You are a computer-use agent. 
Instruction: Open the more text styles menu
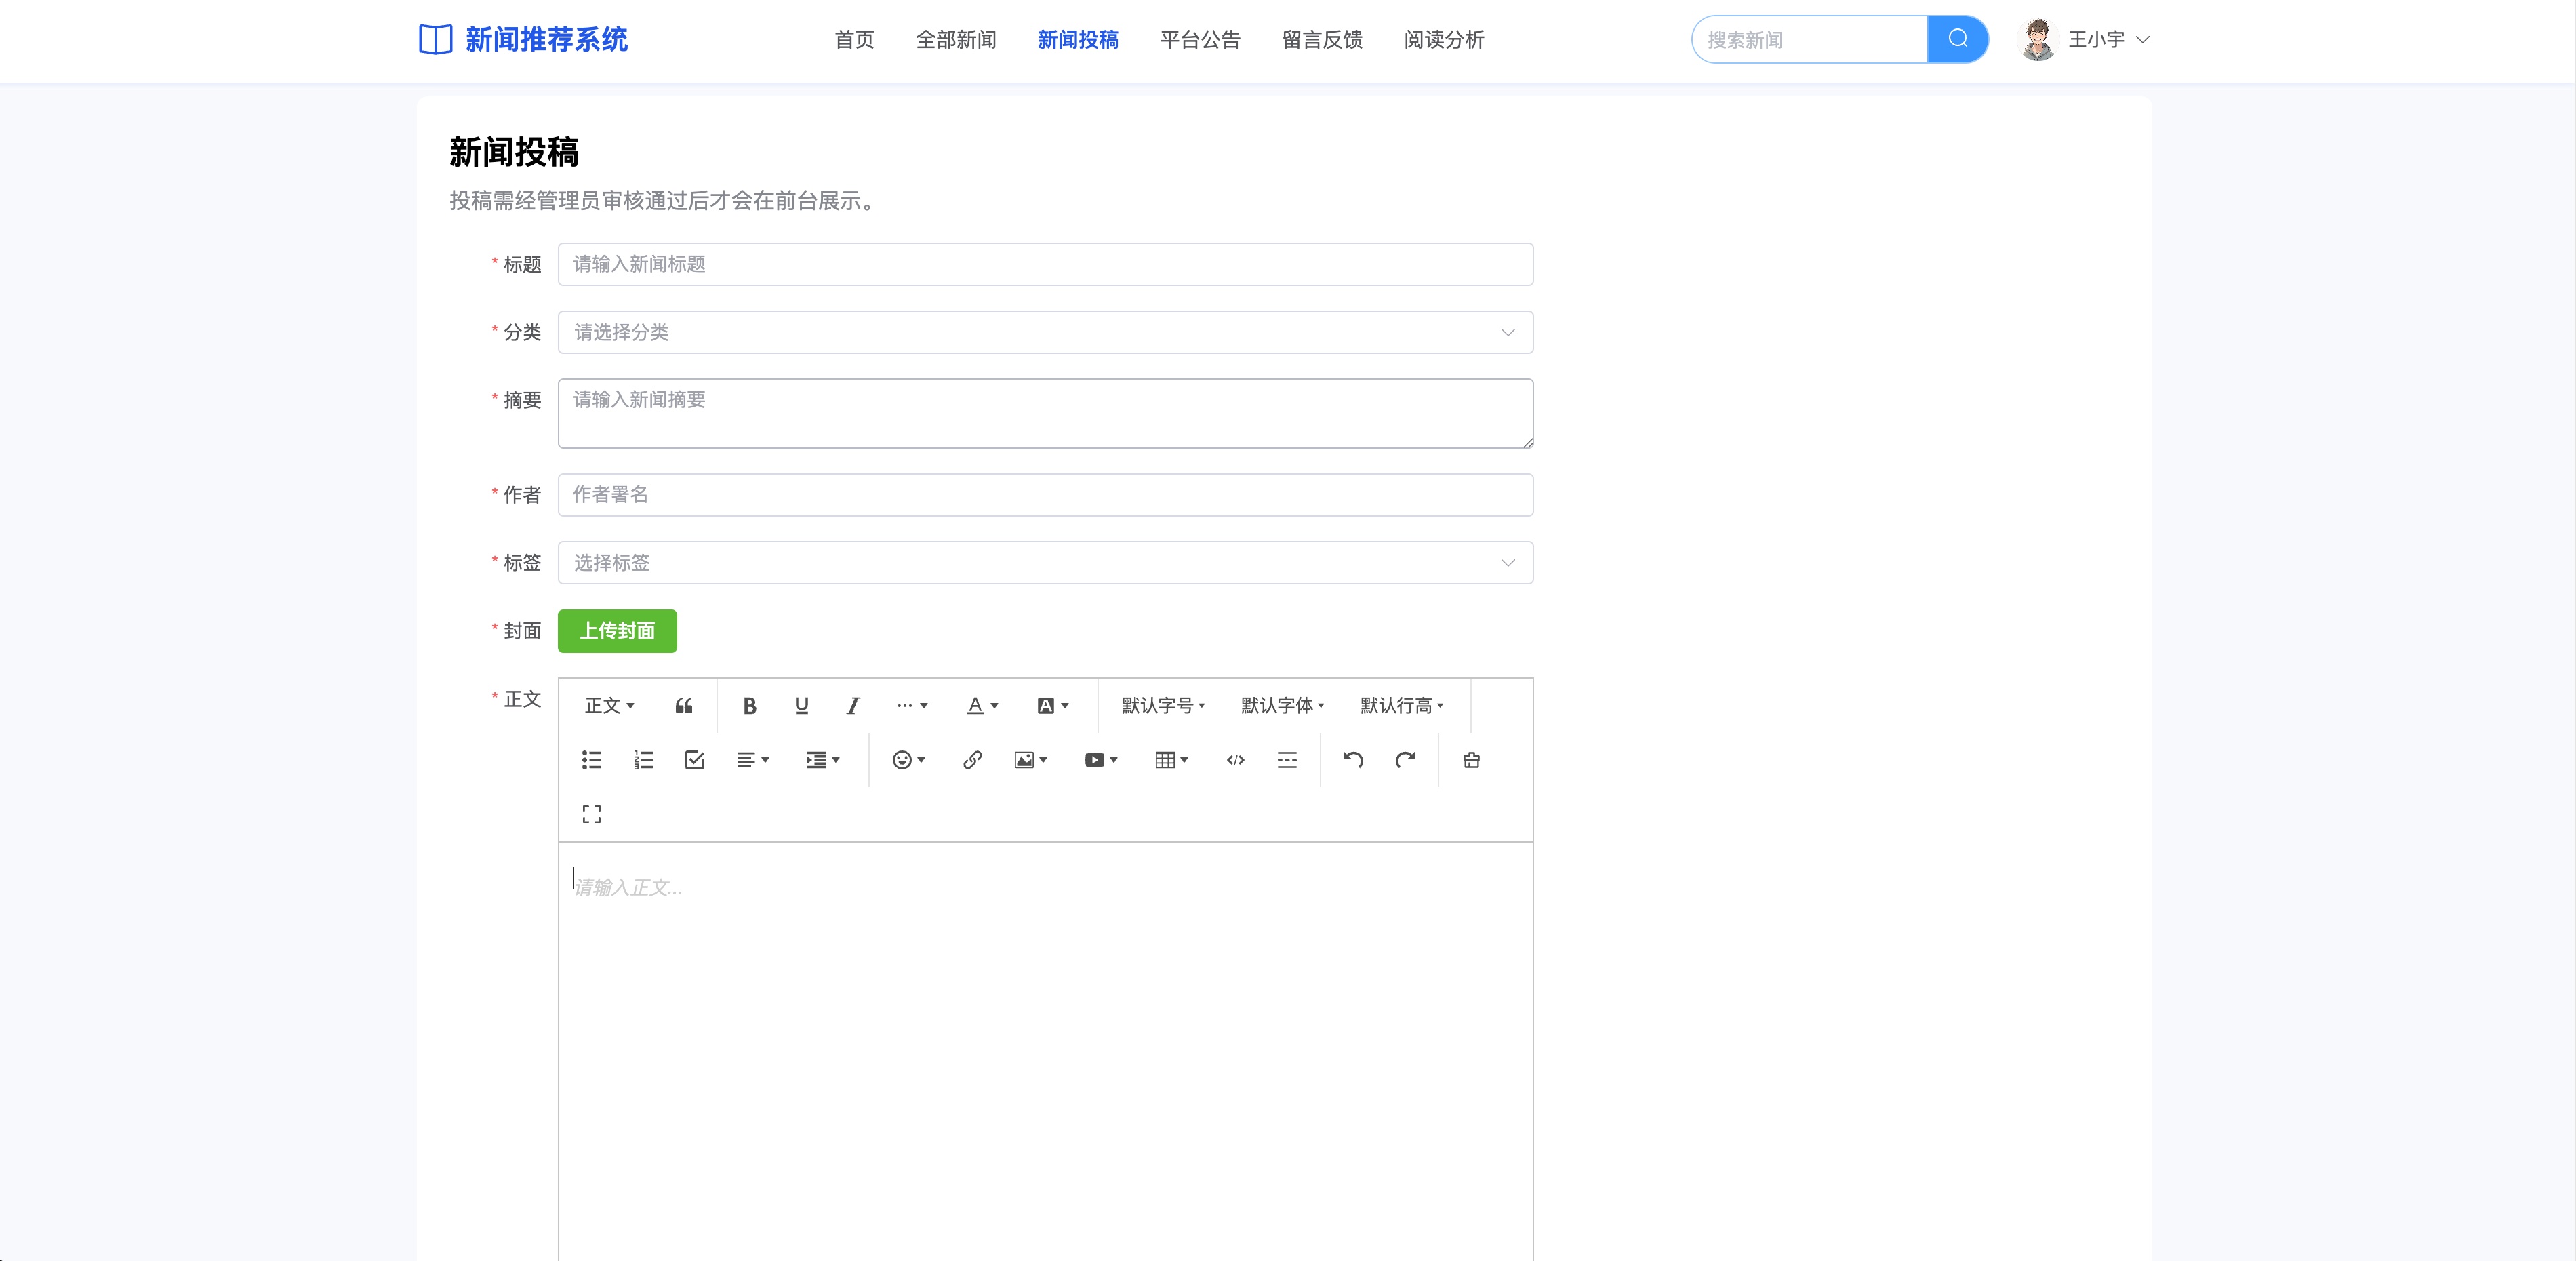click(912, 706)
